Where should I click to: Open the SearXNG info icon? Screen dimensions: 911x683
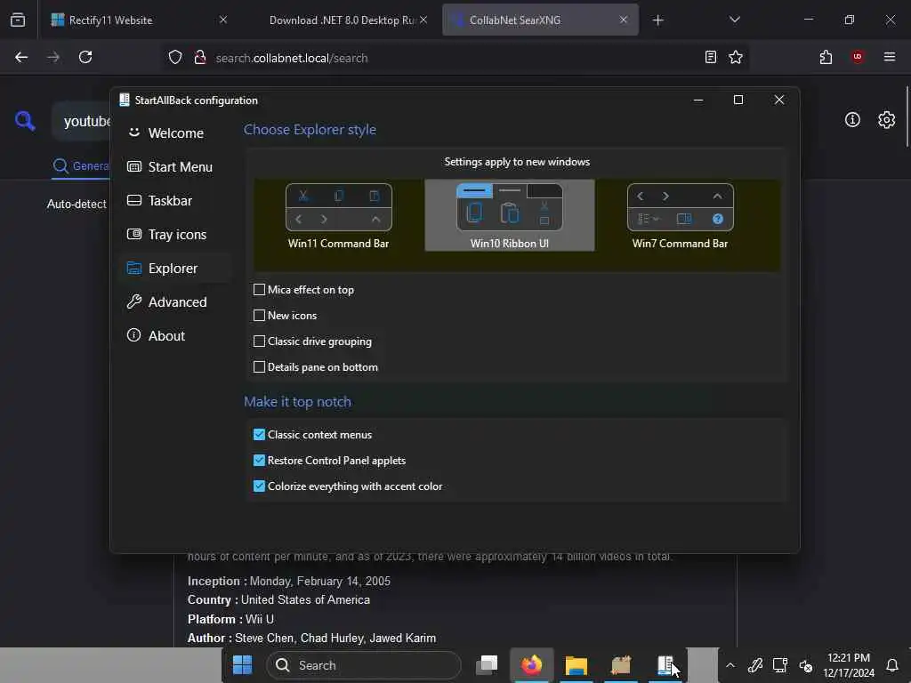click(852, 120)
